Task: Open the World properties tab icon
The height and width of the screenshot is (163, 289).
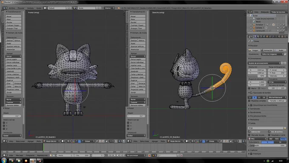Action: [264, 37]
